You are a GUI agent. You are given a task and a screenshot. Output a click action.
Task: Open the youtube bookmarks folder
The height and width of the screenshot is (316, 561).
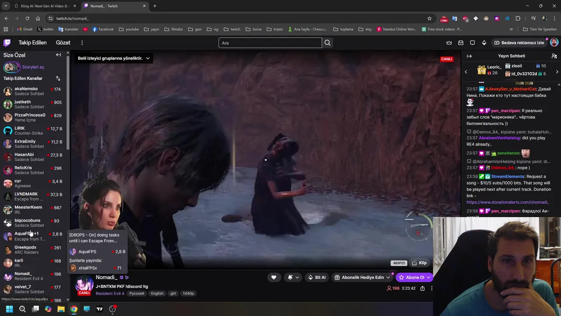(128, 29)
